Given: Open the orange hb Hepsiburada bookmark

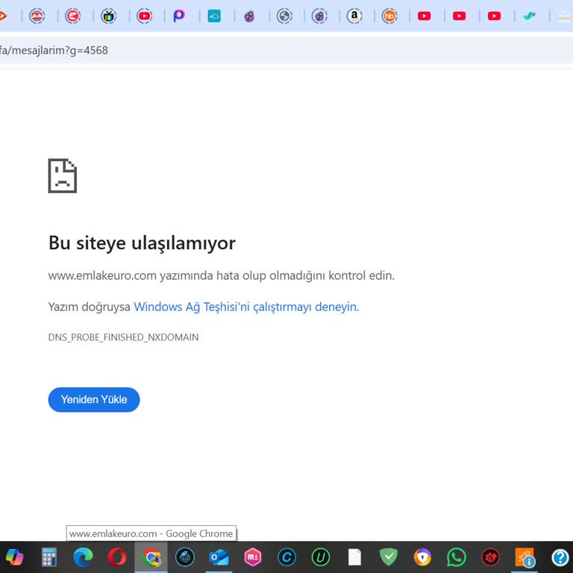Looking at the screenshot, I should 389,16.
